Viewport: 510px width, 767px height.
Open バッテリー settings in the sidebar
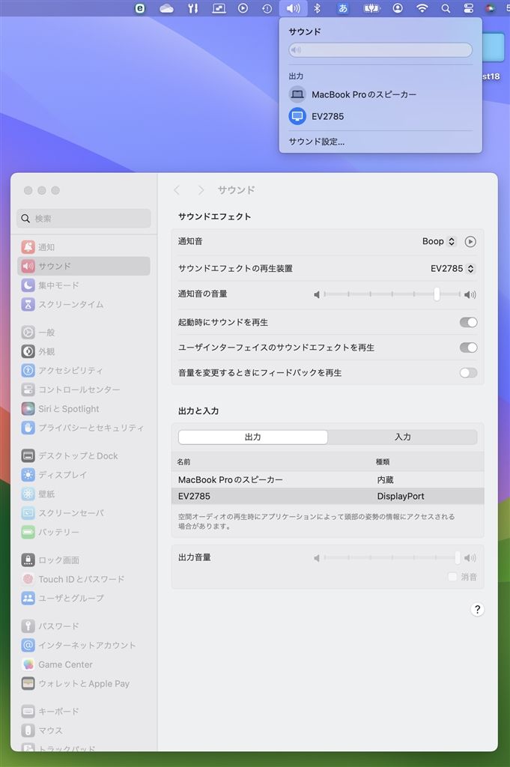tap(84, 533)
